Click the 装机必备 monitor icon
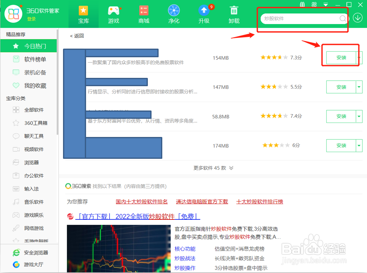The width and height of the screenshot is (367, 273). (x=16, y=72)
